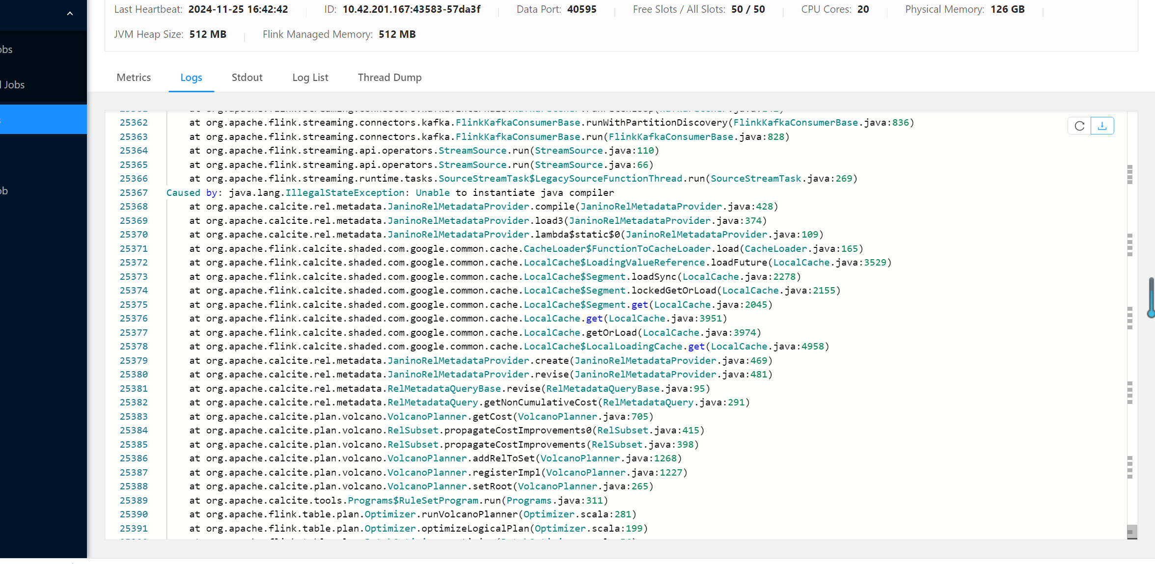Click the Programs$RuleSetProgram.run stack line
This screenshot has height=564, width=1155.
coord(399,501)
